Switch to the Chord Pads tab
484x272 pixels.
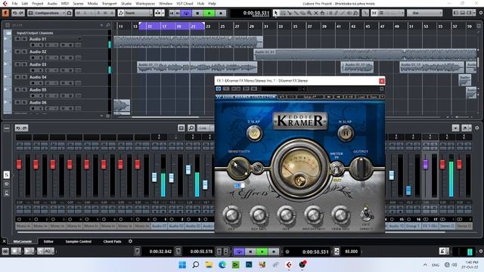click(112, 242)
